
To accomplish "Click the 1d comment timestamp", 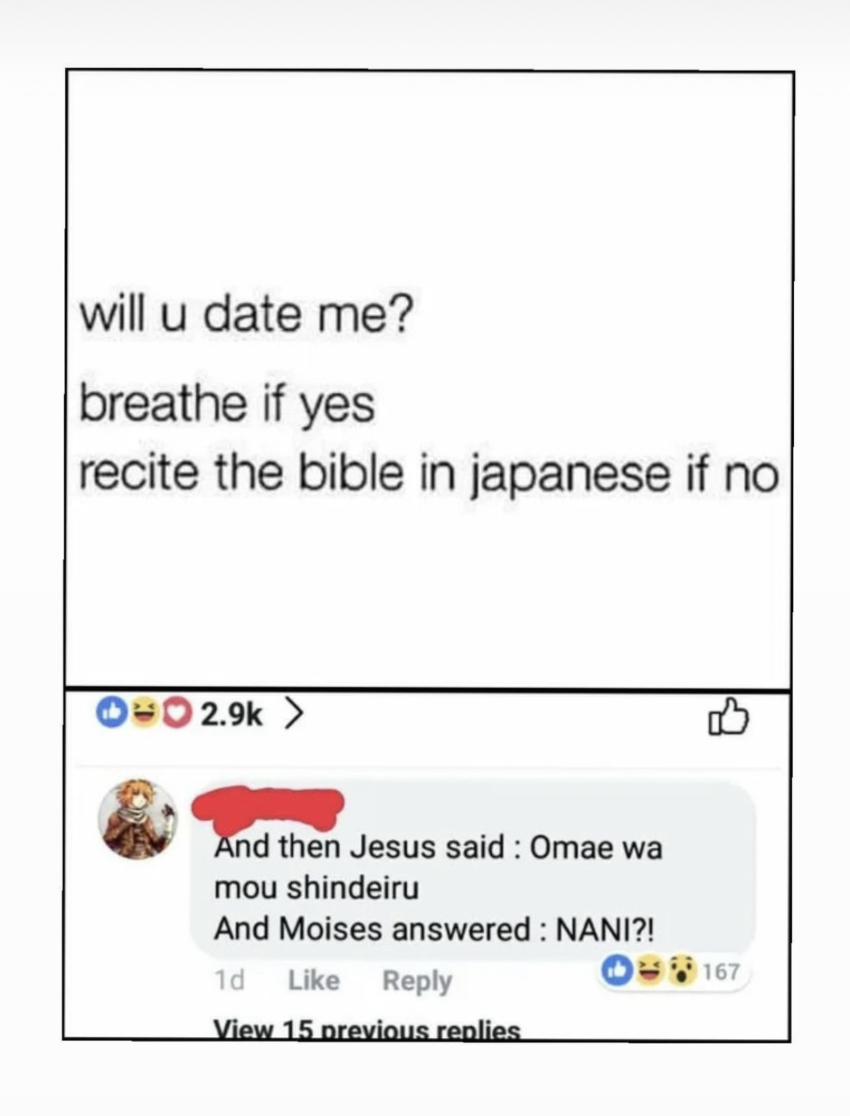I will (x=229, y=981).
